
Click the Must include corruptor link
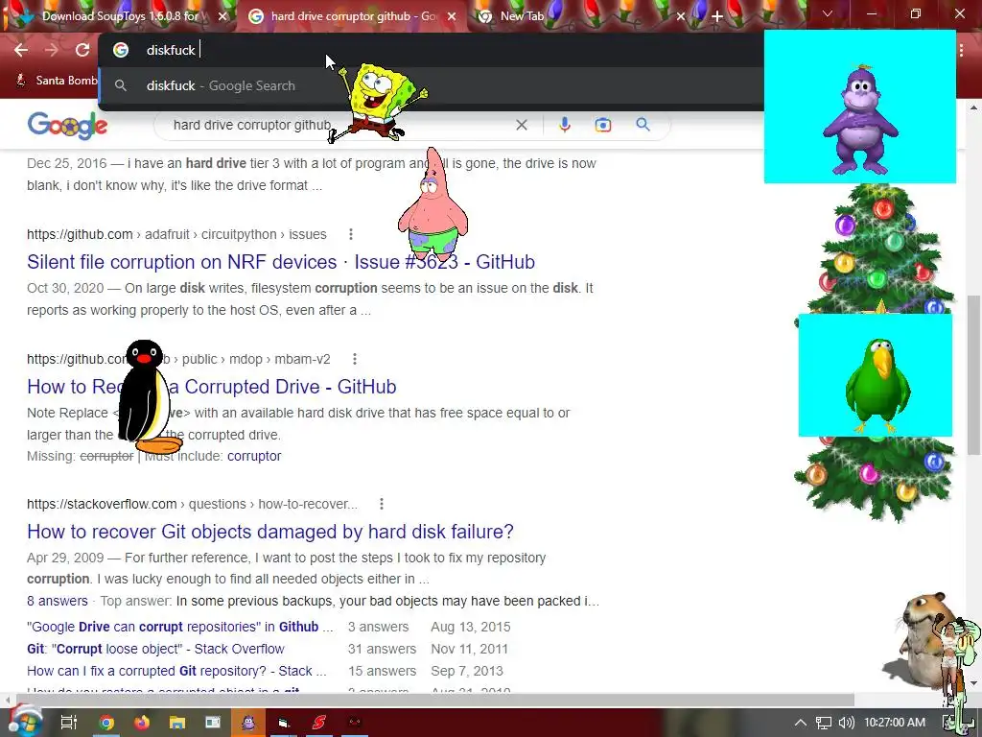(x=253, y=456)
